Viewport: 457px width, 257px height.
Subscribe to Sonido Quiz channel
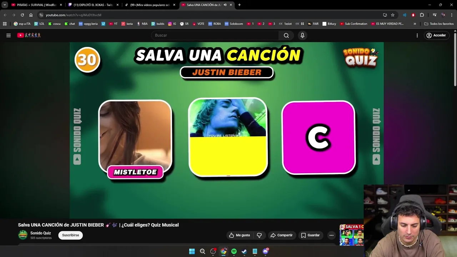pyautogui.click(x=71, y=235)
